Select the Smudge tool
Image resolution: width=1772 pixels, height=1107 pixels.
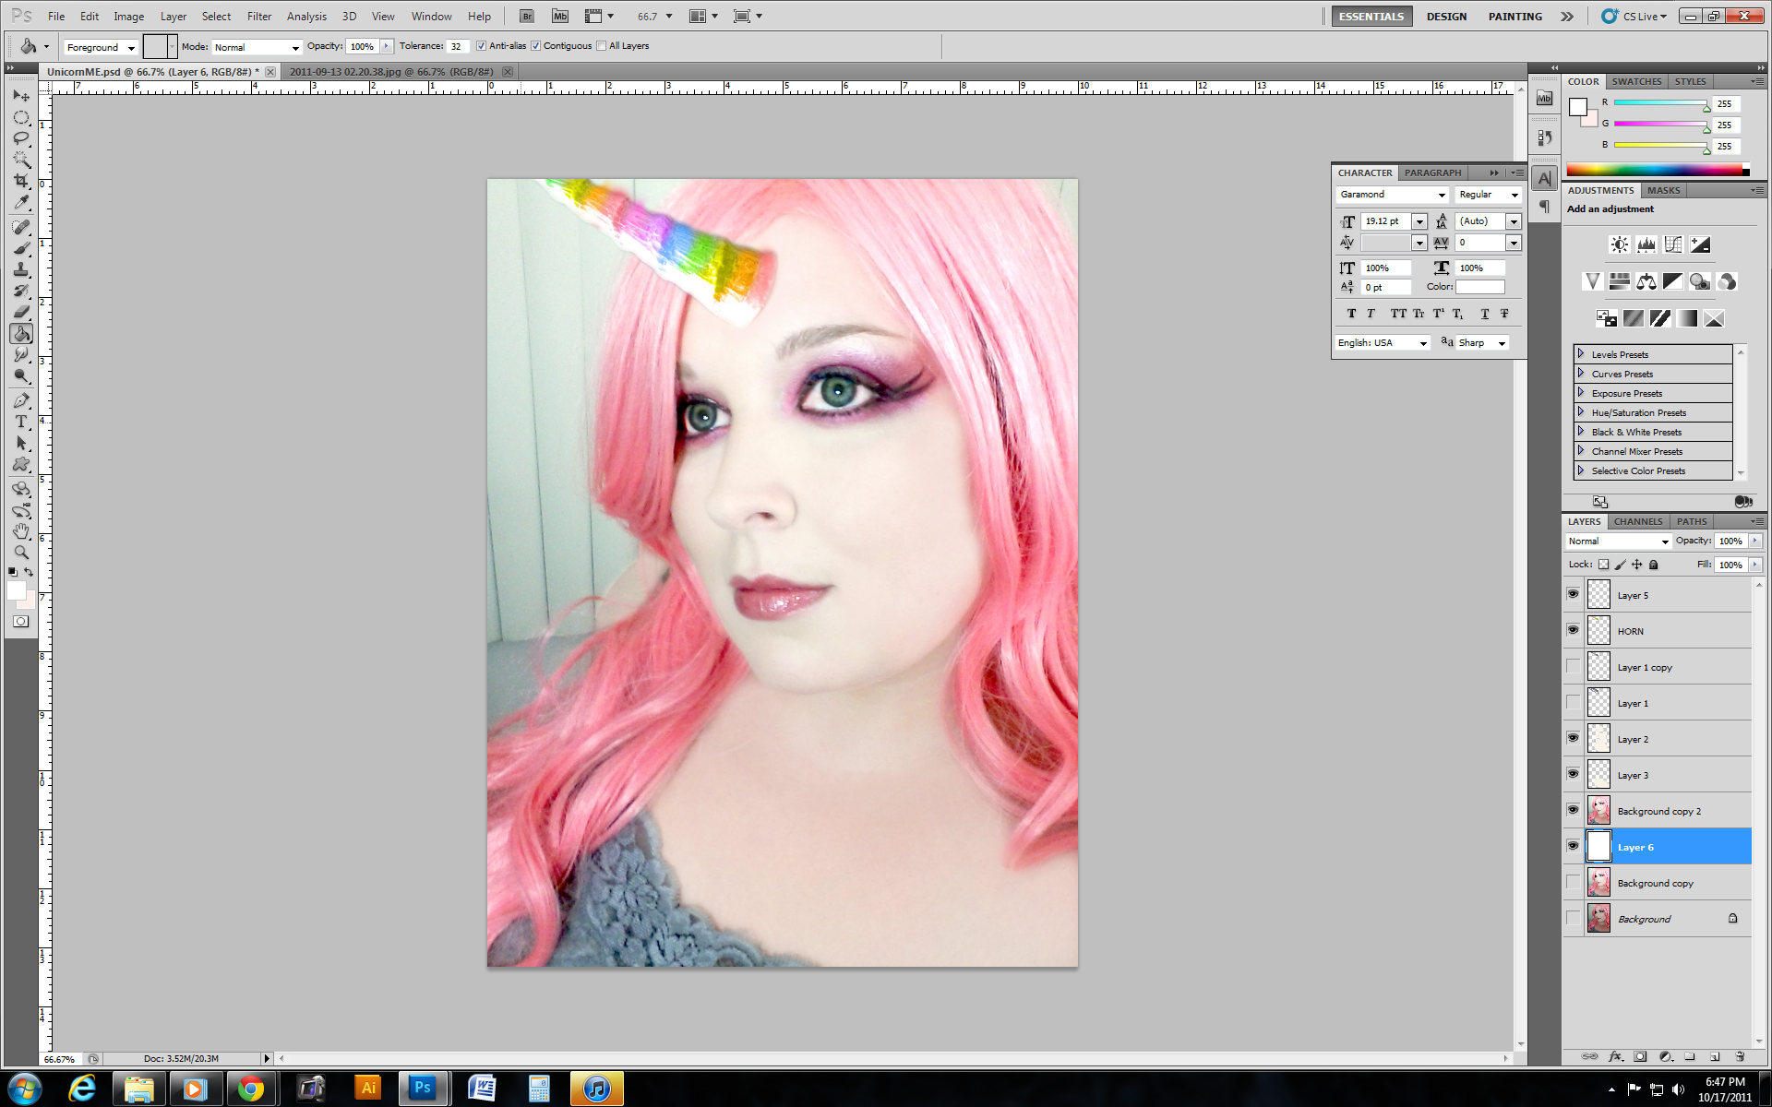click(21, 354)
